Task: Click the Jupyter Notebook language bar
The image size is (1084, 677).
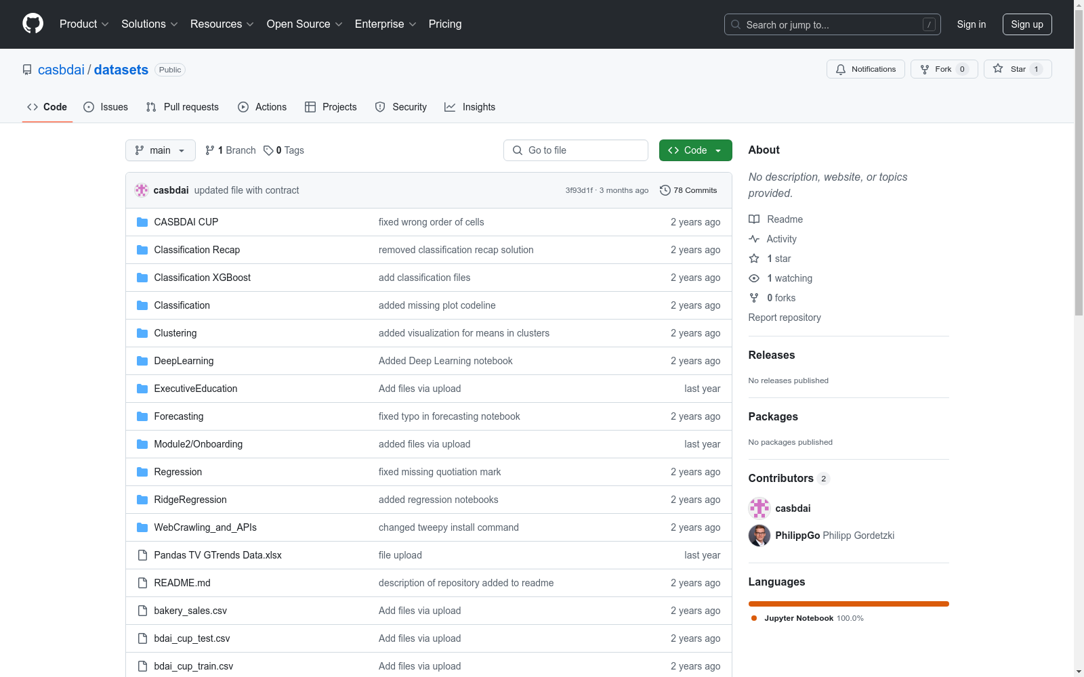Action: (x=849, y=604)
